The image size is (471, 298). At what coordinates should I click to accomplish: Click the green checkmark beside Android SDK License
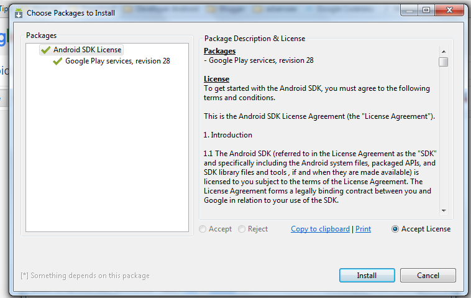tap(45, 50)
